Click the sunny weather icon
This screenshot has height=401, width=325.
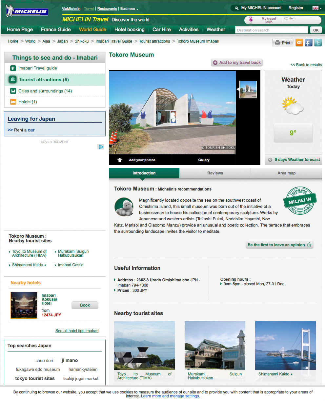293,105
